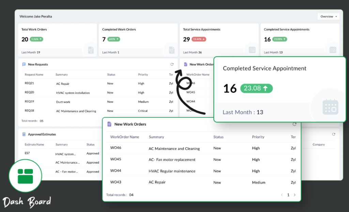
Task: Click the calendar icon in Completed Service Appointment popup
Action: pyautogui.click(x=330, y=107)
